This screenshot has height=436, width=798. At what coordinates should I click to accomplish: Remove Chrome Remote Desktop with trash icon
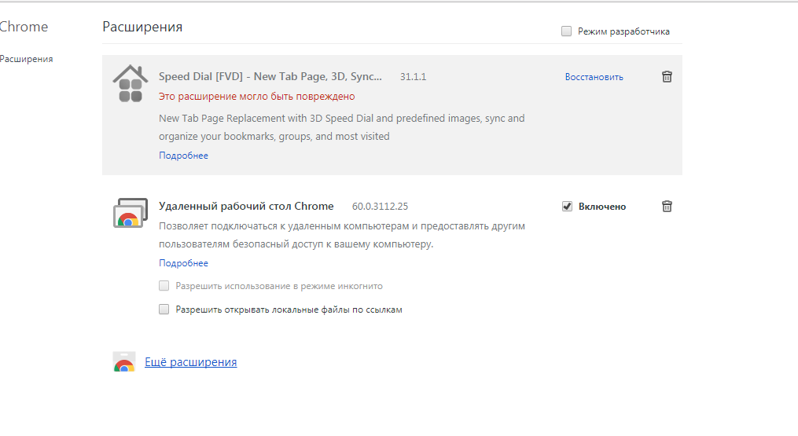point(667,207)
